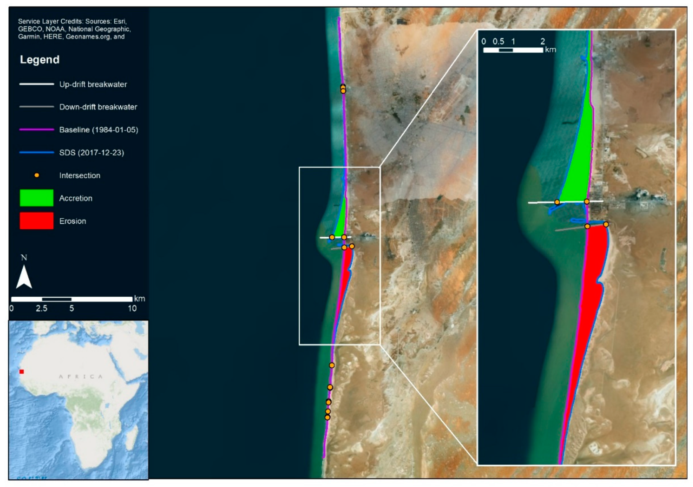693x487 pixels.
Task: Click the green Accretion legend swatch
Action: tap(36, 198)
